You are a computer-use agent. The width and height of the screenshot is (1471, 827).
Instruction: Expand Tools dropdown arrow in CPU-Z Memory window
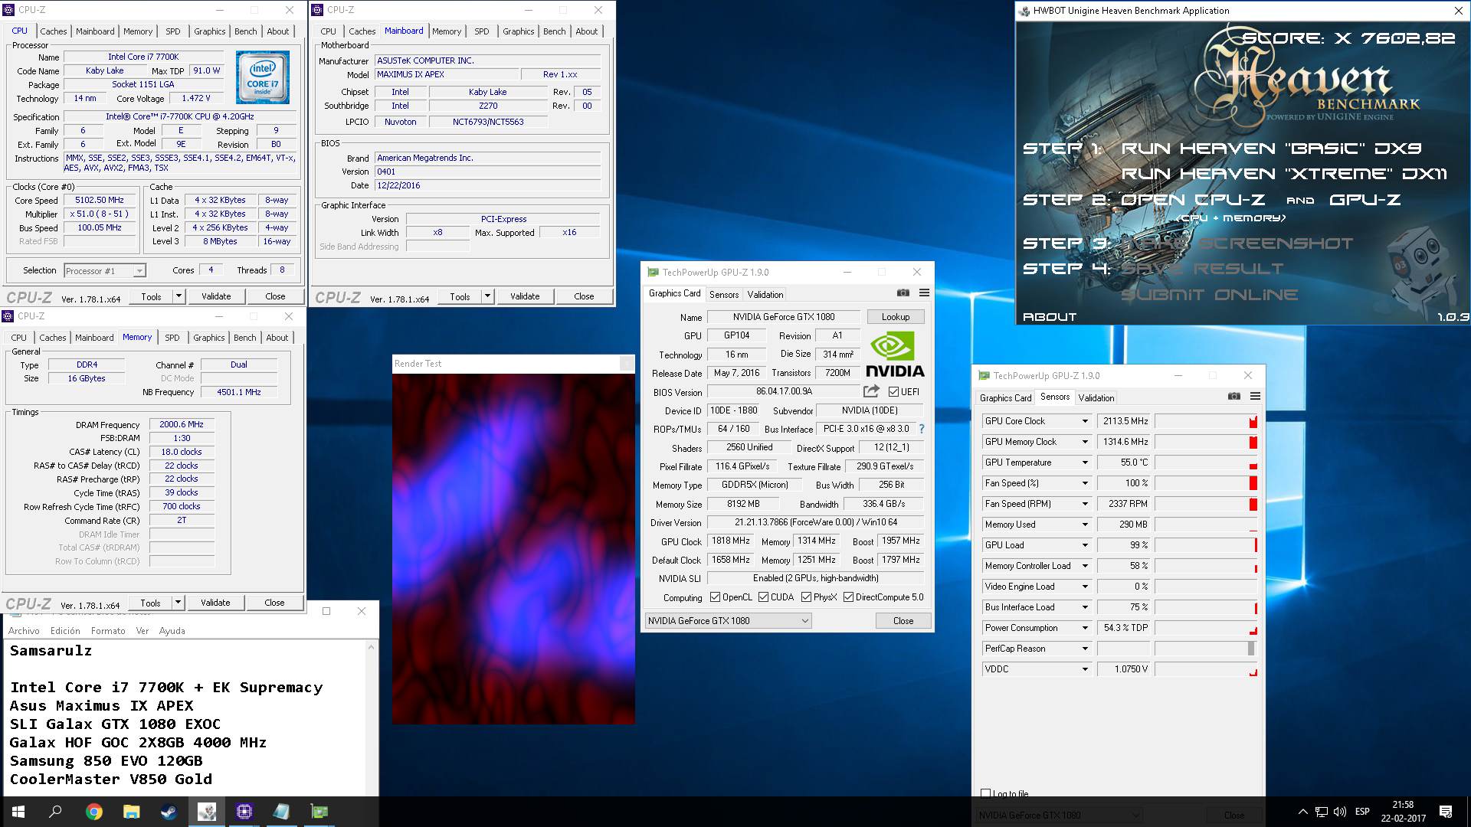178,603
